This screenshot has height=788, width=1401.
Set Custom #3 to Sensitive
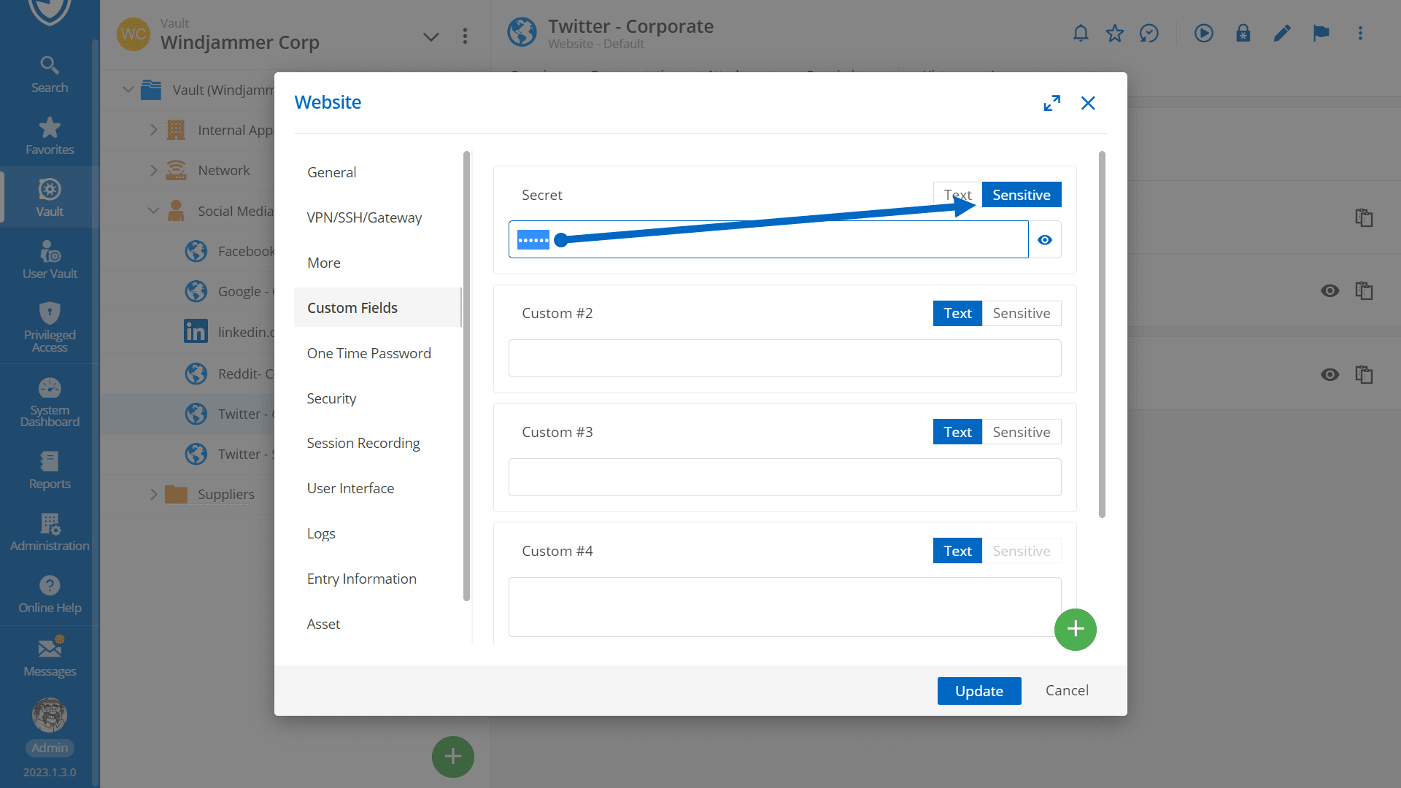point(1021,432)
